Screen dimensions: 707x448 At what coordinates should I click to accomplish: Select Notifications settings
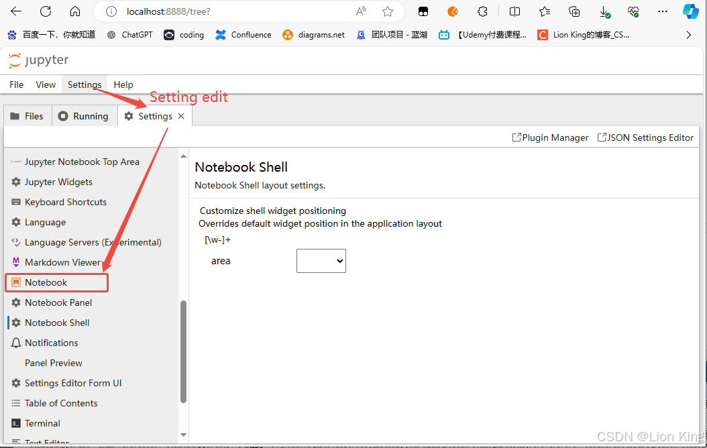click(92, 343)
